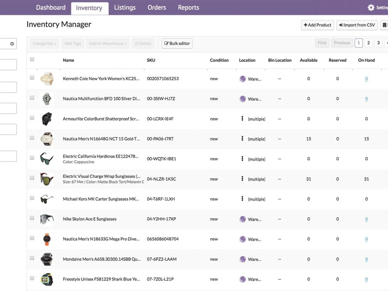Click the Bulk editor pencil button
This screenshot has height=291, width=388.
(x=177, y=43)
